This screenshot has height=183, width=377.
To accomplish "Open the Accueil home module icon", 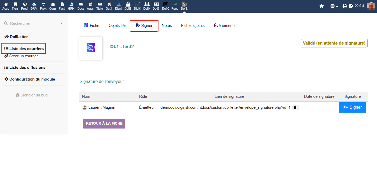I will (x=6, y=6).
